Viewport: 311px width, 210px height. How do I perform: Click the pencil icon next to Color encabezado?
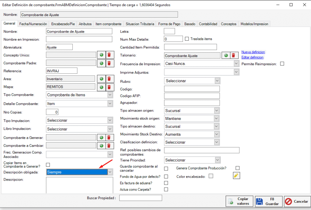(237, 176)
